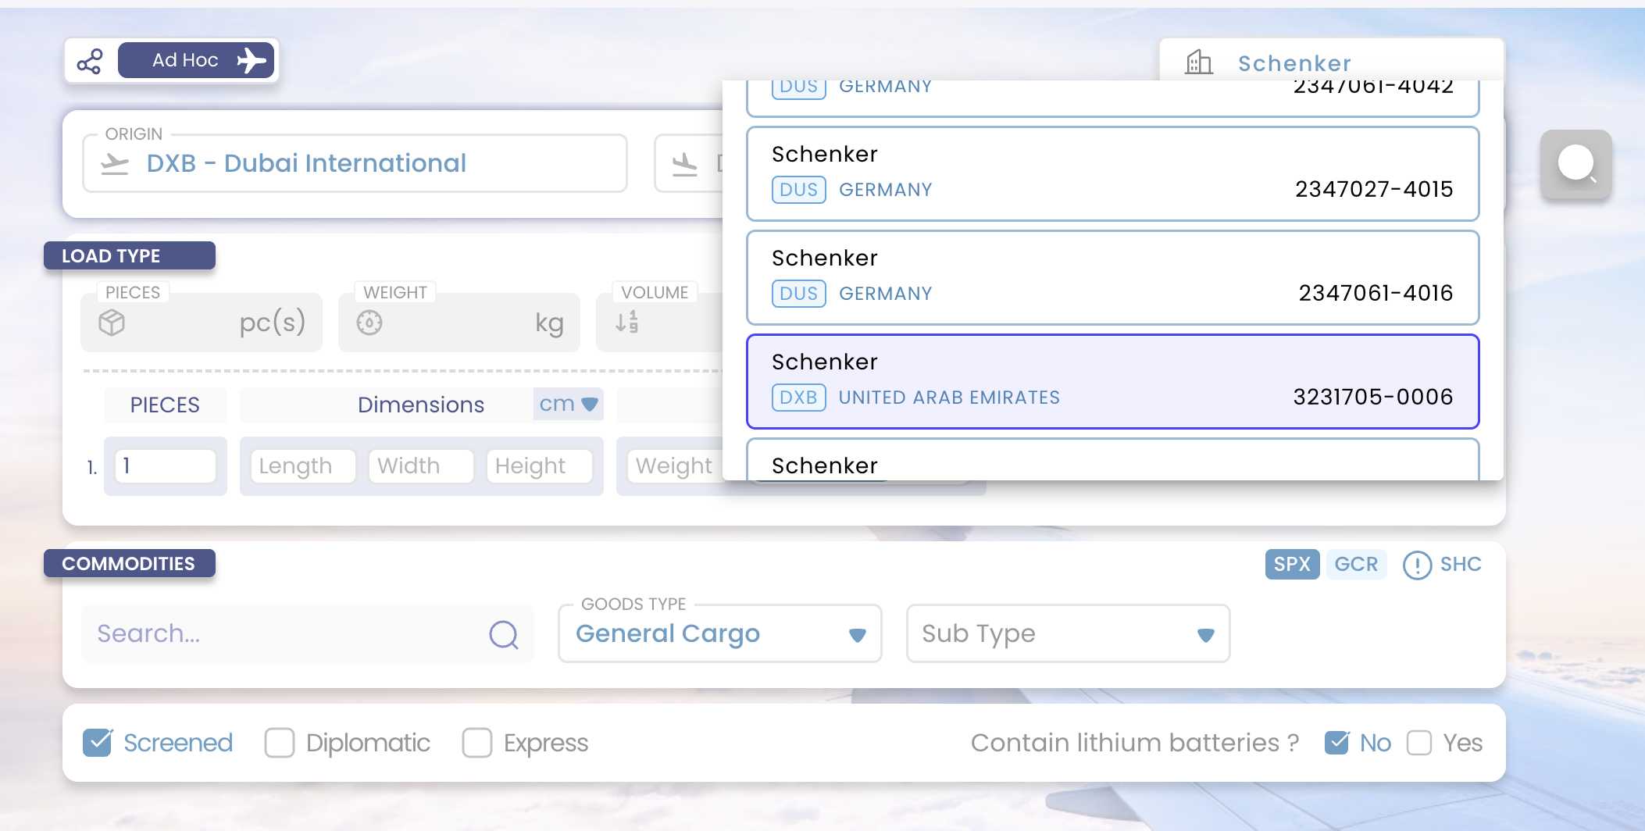Click the Dimensions column header
This screenshot has width=1645, height=831.
pos(421,405)
